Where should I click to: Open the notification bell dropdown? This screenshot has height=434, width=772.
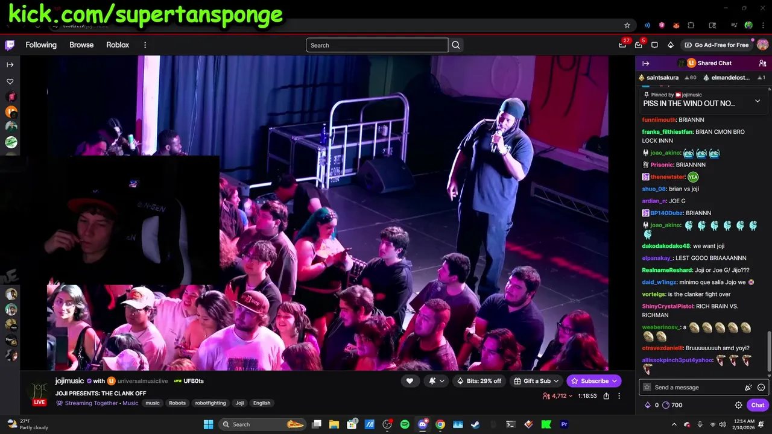(x=437, y=381)
